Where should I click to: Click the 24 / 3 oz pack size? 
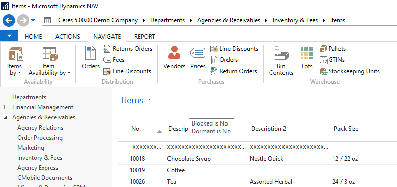point(344,181)
